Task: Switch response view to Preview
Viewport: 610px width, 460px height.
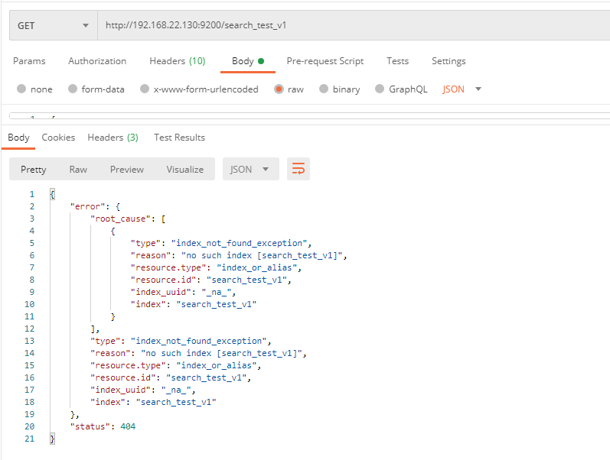Action: (127, 170)
